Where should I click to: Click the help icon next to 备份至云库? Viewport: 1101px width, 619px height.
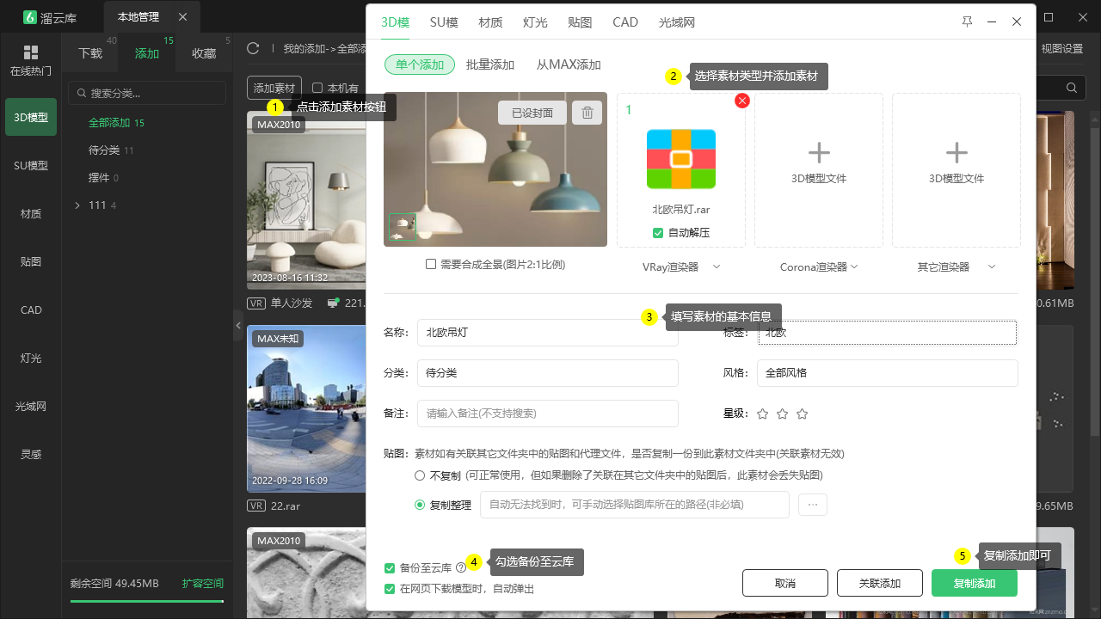coord(461,568)
